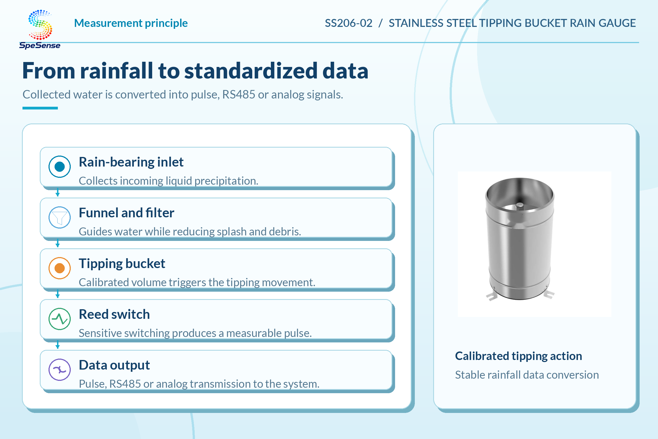
Task: Click the green Reed switch pulse icon
Action: 59,319
